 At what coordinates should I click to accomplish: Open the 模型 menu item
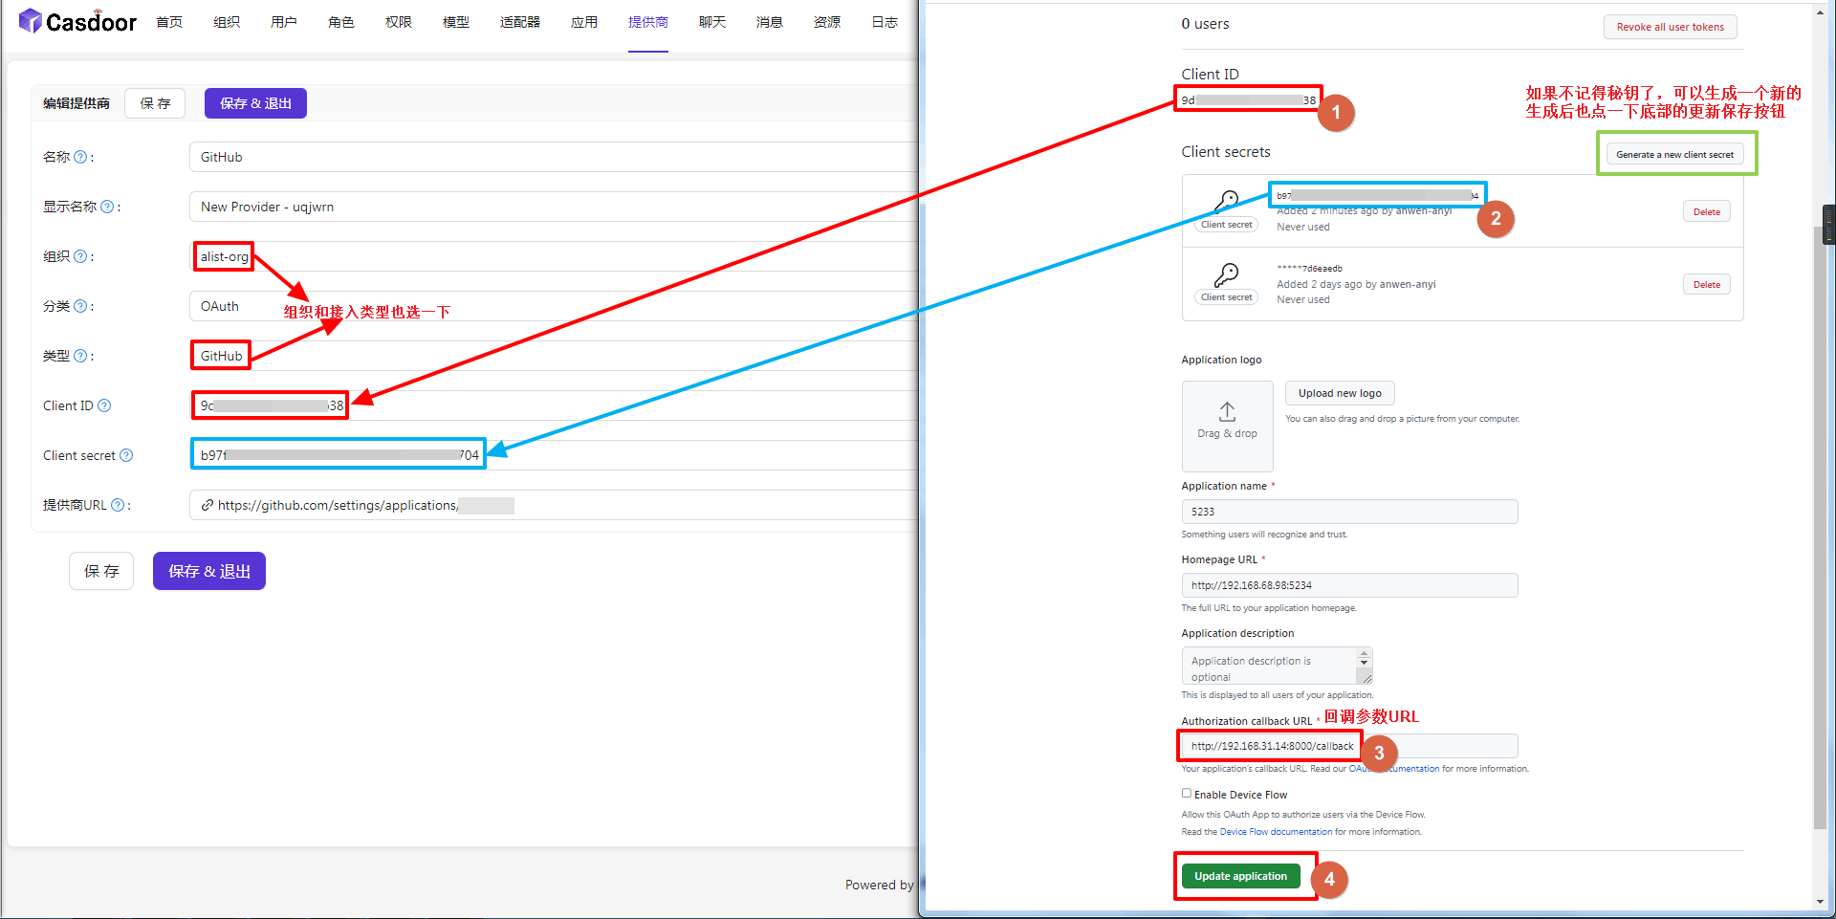(456, 22)
